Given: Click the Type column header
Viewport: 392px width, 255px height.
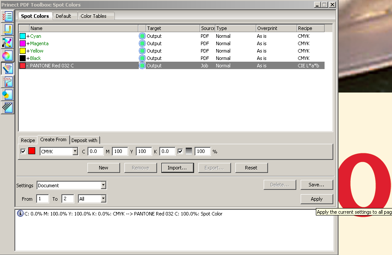Looking at the screenshot, I should [236, 28].
